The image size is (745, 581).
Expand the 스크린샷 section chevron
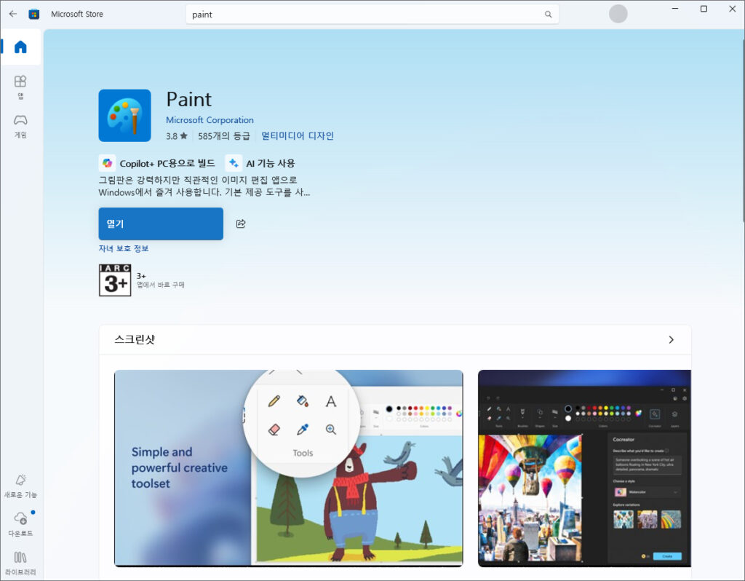pyautogui.click(x=671, y=339)
